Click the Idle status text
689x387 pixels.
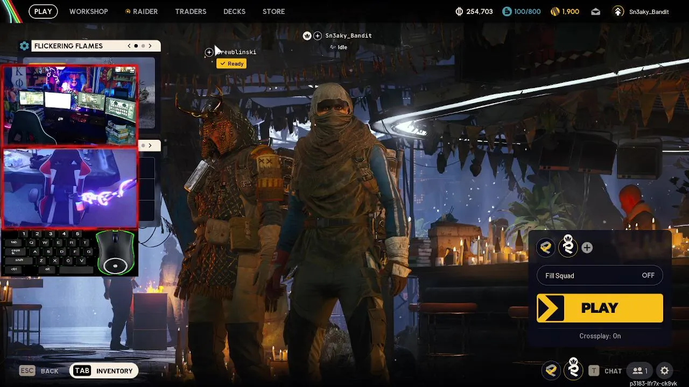point(342,47)
